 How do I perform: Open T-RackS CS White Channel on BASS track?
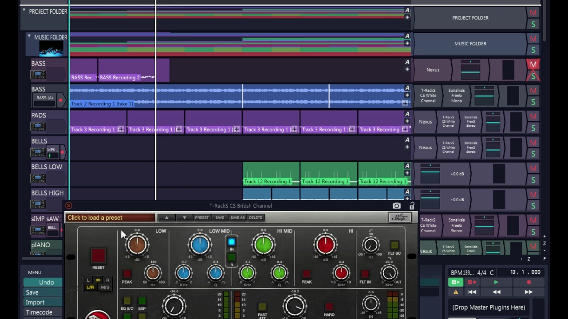(x=428, y=95)
